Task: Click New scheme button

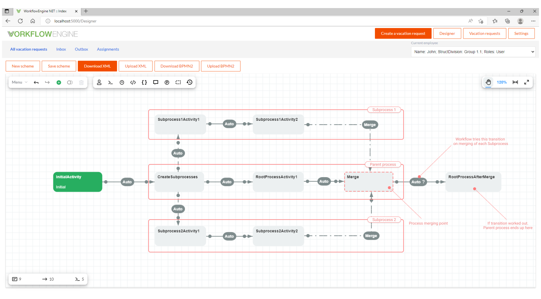Action: coord(23,66)
